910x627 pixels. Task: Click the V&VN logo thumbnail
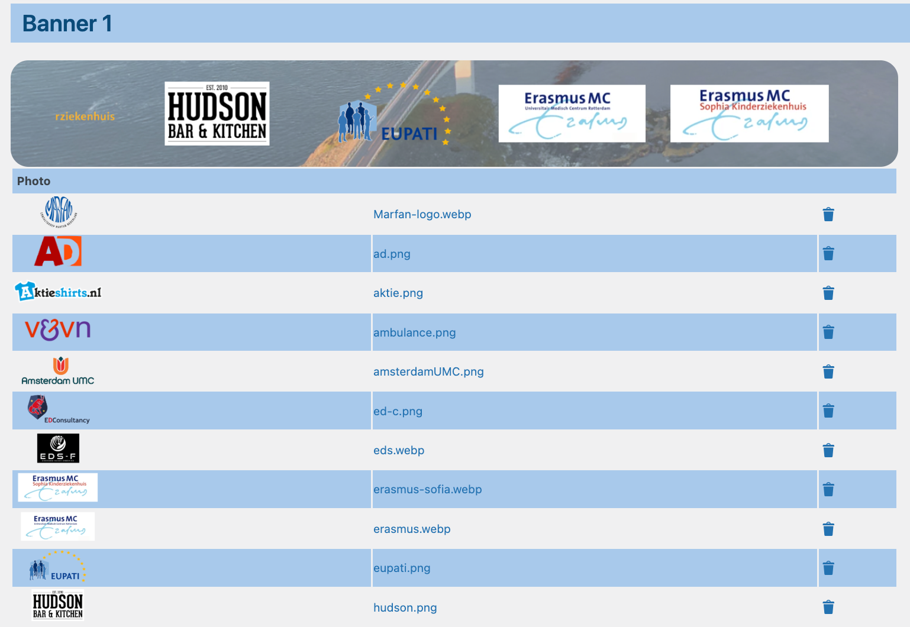(57, 329)
